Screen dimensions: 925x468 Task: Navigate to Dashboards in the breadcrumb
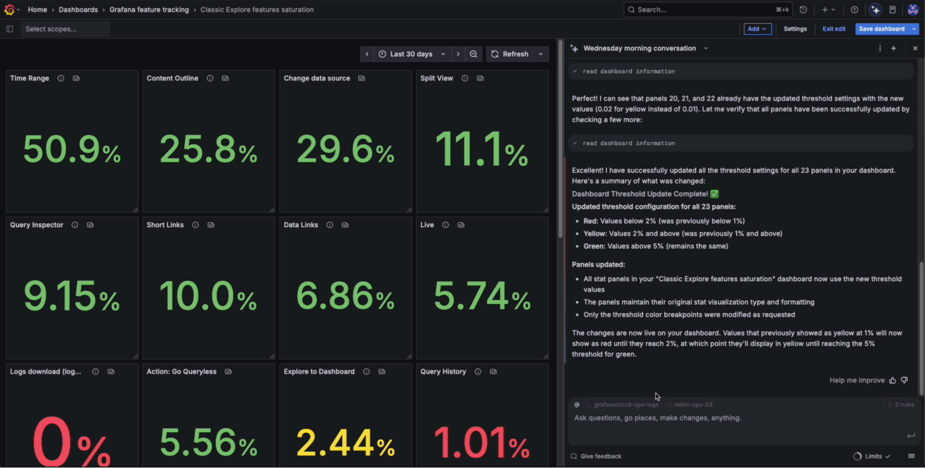[x=78, y=9]
